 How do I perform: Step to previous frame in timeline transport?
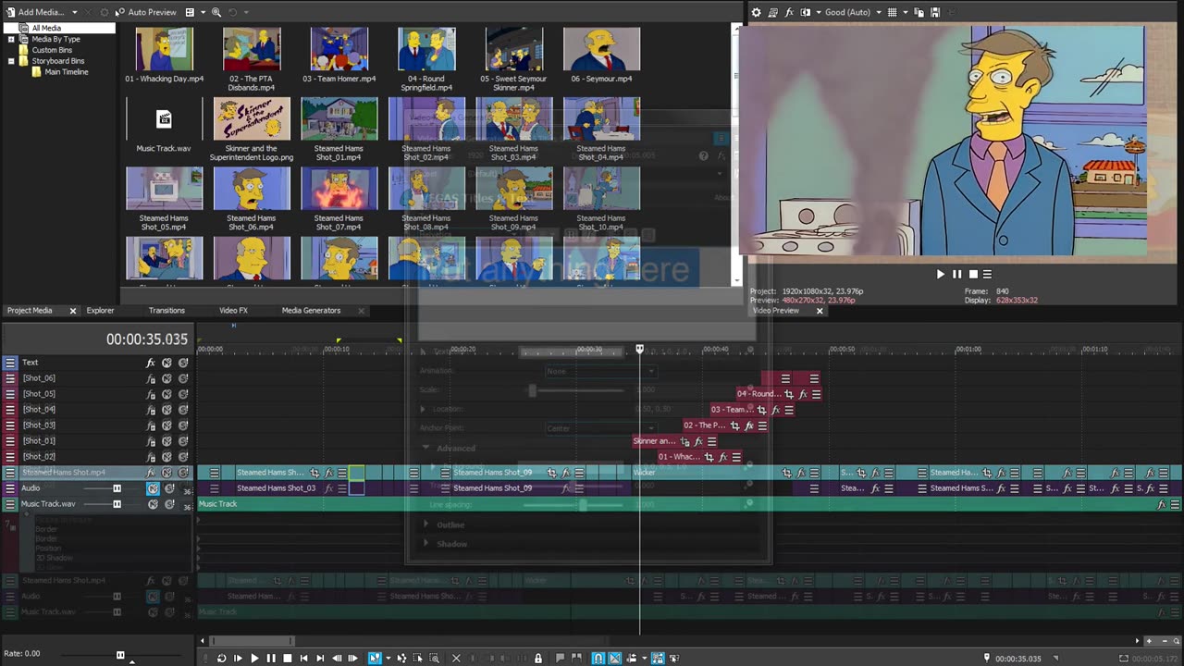pos(337,659)
